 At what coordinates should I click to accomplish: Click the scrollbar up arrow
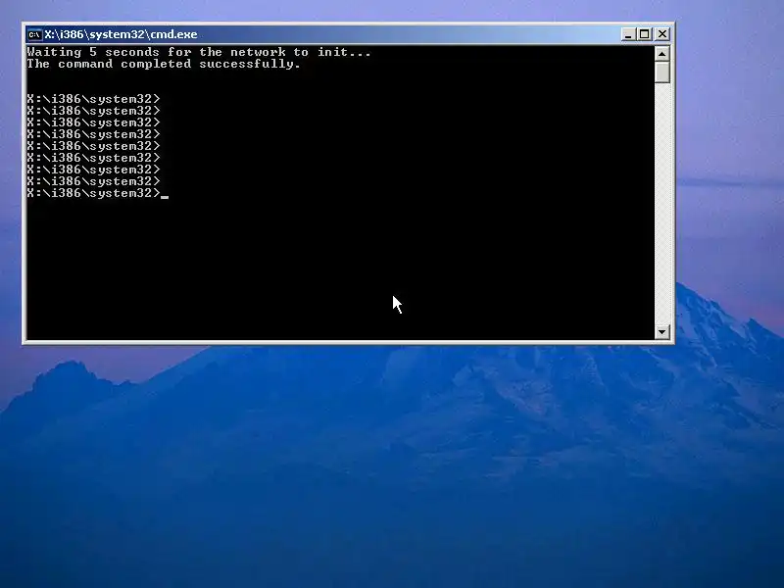[x=662, y=54]
